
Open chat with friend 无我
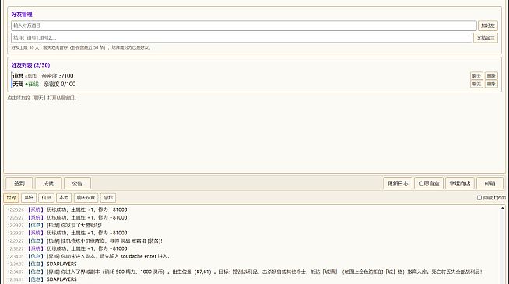(x=476, y=84)
